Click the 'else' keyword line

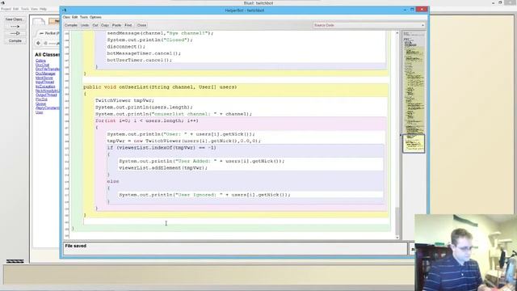point(113,181)
